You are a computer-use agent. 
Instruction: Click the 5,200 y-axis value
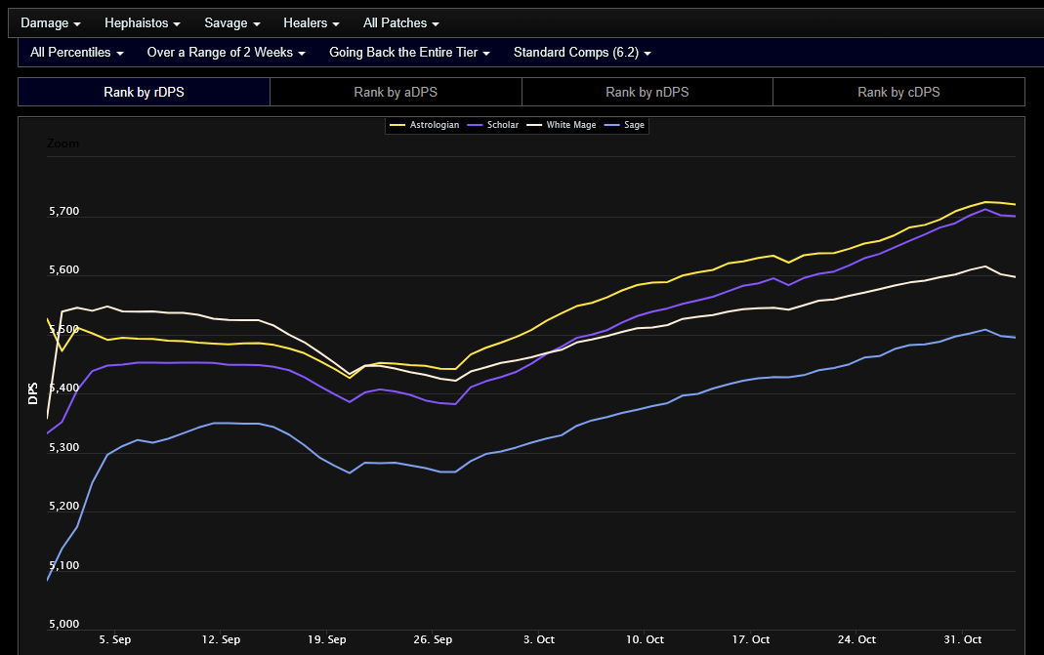coord(63,507)
